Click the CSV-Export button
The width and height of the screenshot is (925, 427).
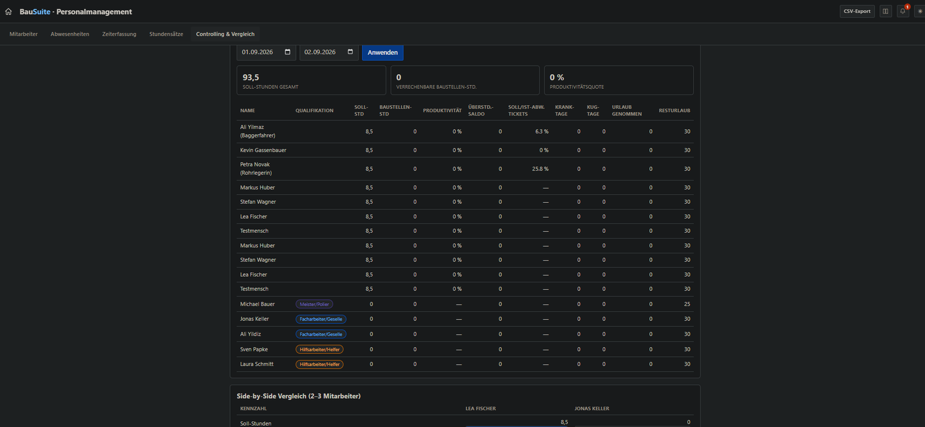point(857,12)
